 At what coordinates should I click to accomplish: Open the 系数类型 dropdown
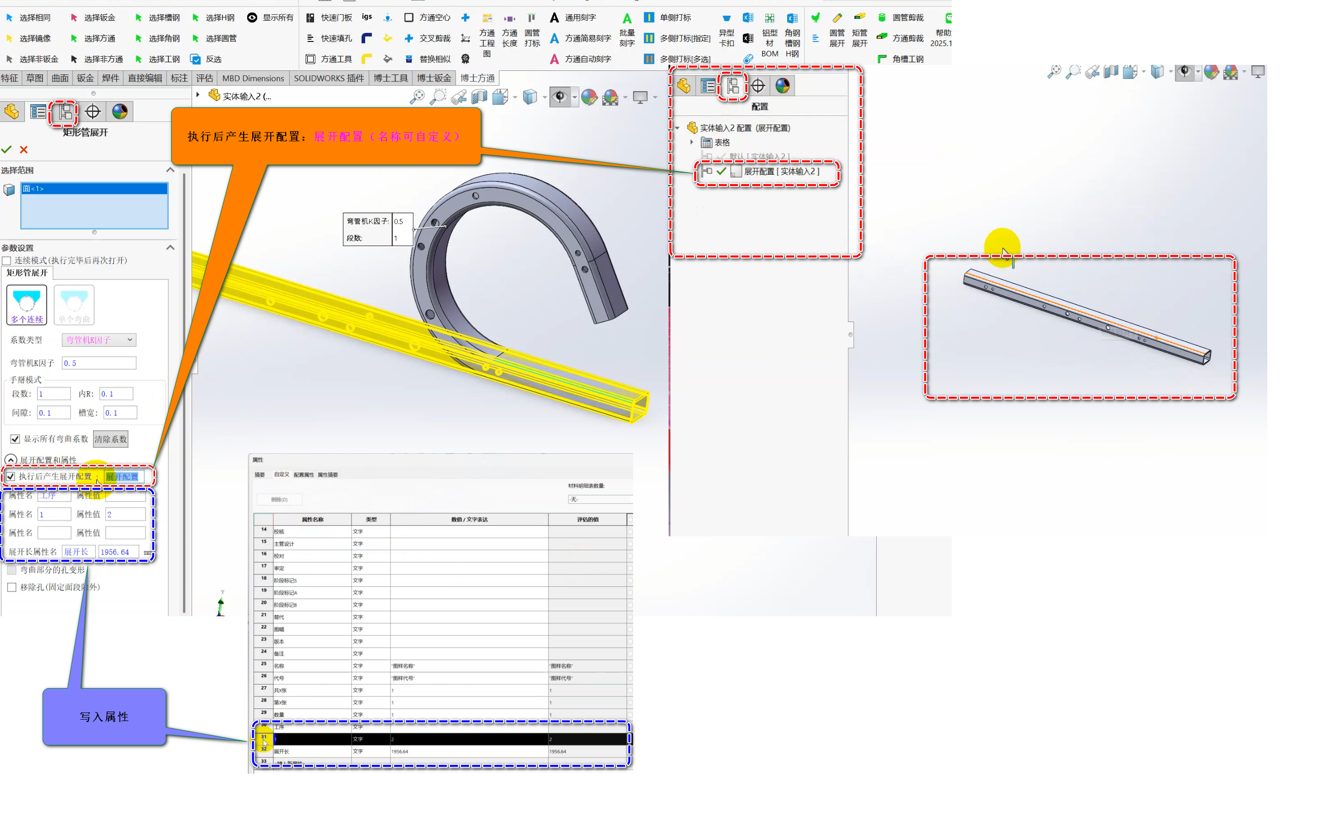click(x=99, y=340)
